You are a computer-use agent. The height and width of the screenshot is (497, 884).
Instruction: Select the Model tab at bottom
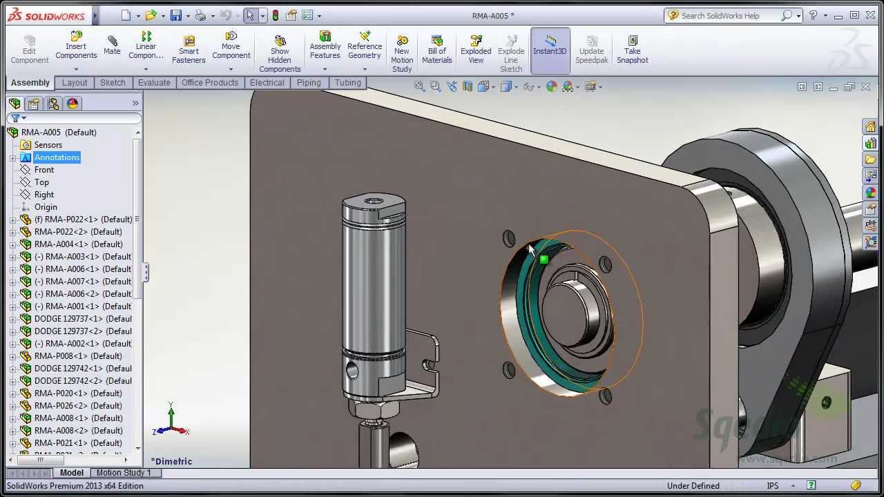72,473
